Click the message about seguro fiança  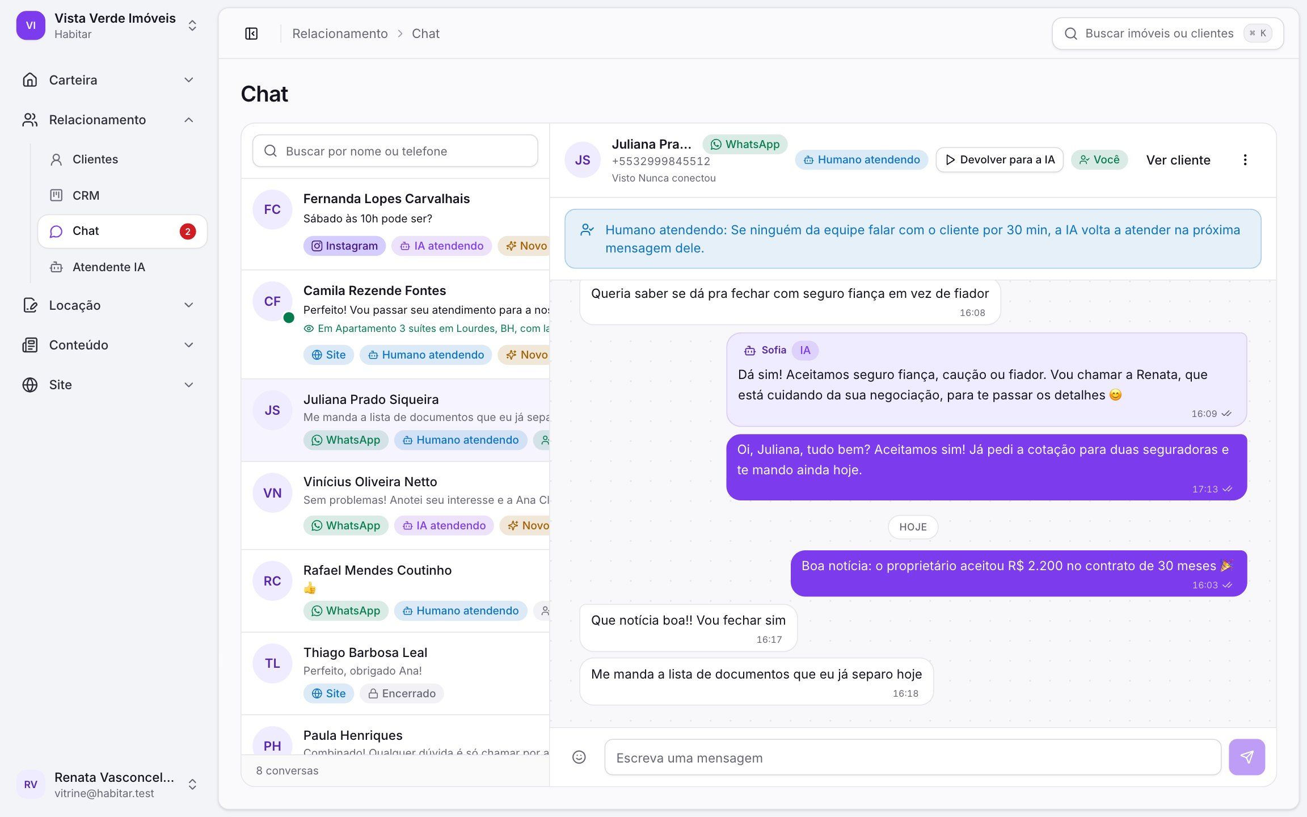coord(790,301)
